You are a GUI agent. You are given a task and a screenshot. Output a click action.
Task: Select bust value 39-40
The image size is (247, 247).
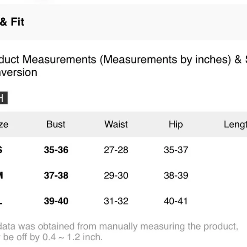[56, 201]
